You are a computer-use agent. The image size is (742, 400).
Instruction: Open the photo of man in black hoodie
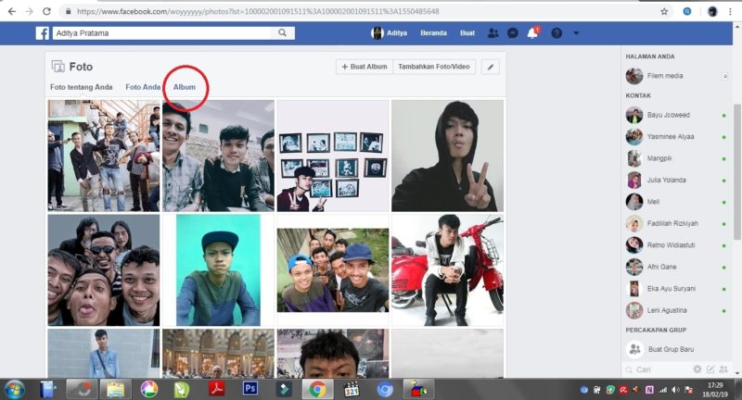click(448, 156)
